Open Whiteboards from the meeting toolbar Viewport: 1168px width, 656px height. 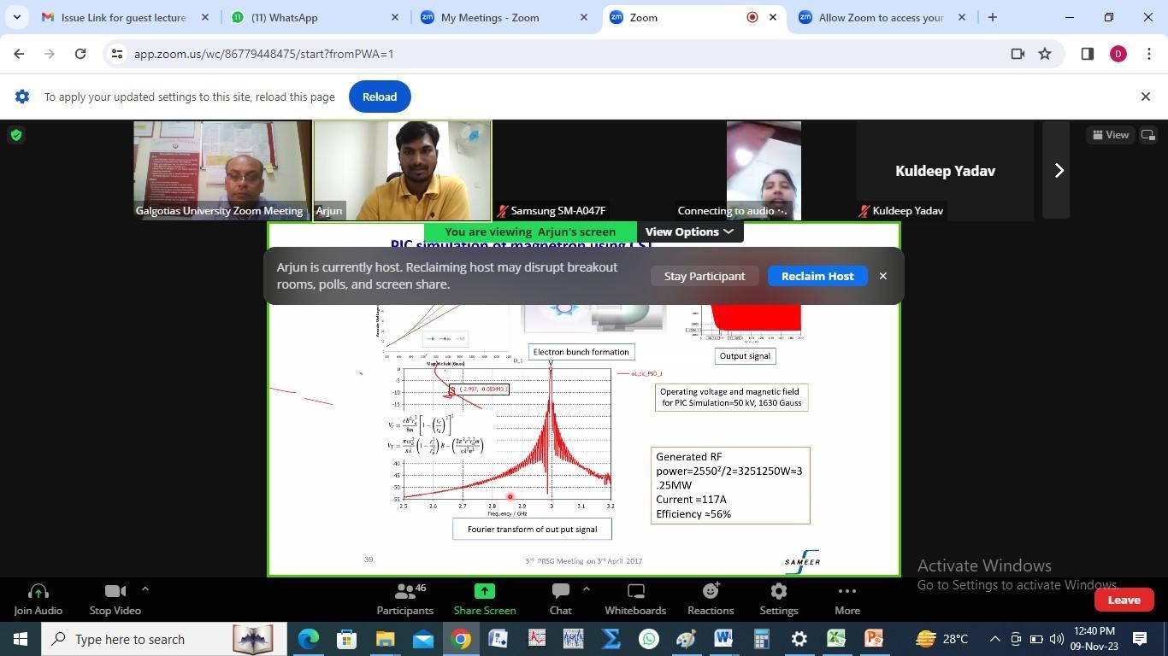pyautogui.click(x=634, y=599)
